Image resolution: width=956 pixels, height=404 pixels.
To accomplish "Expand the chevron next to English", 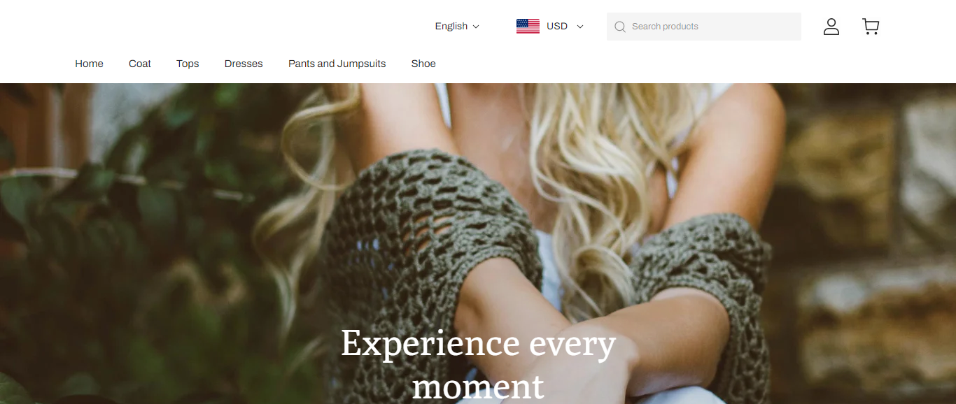I will coord(476,27).
